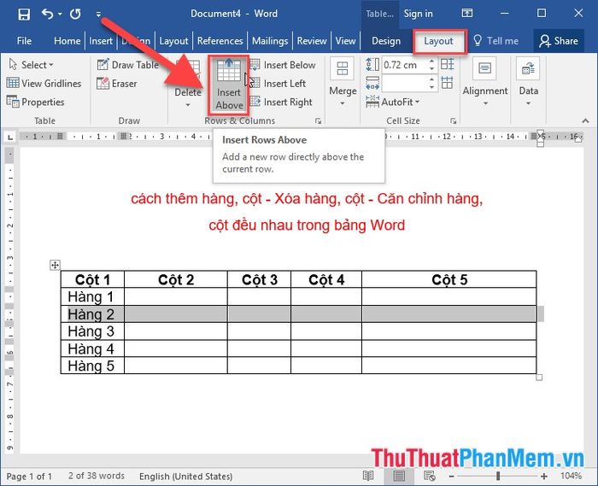
Task: Click Distribute Columns icon
Action: [448, 82]
